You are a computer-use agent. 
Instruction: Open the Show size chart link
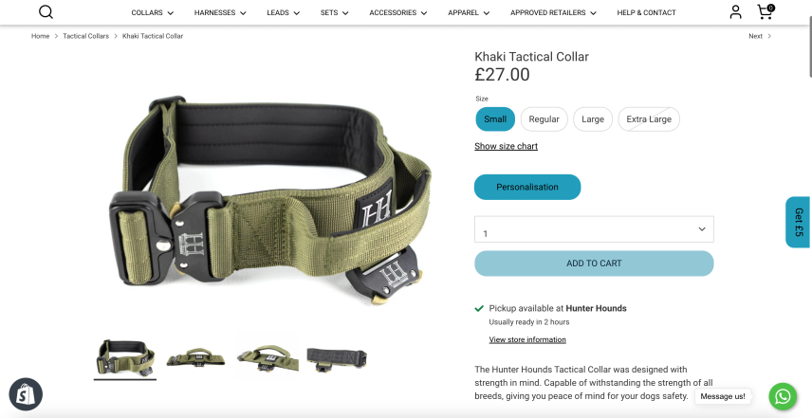[506, 146]
